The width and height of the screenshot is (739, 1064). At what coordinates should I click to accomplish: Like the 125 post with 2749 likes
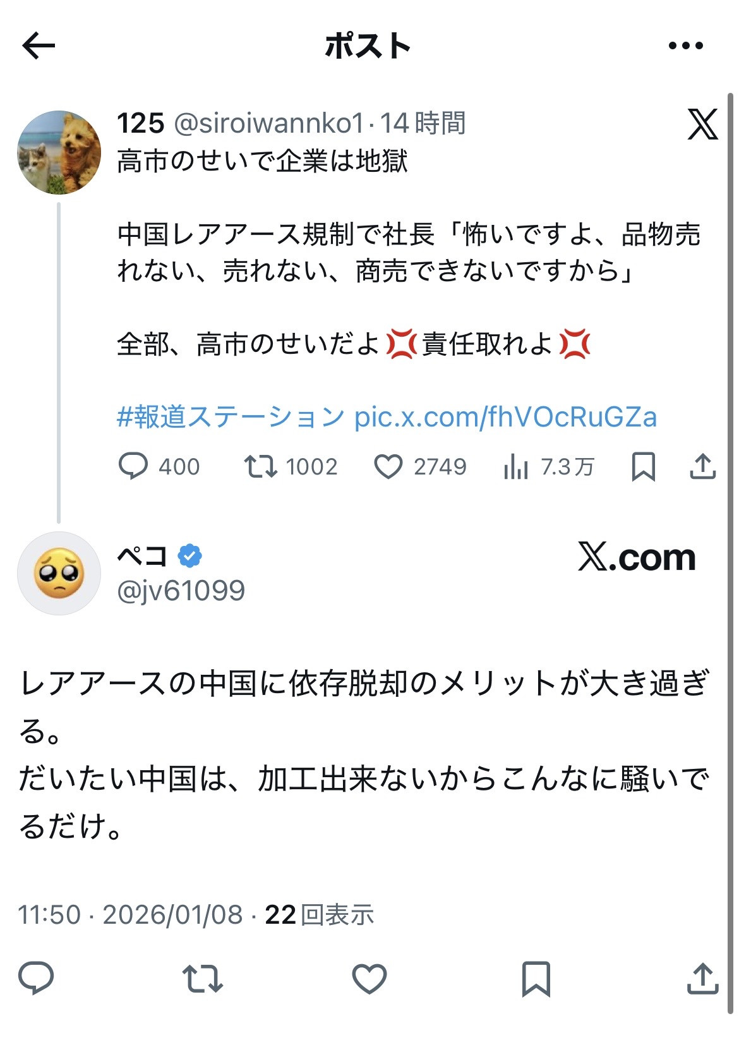(420, 466)
